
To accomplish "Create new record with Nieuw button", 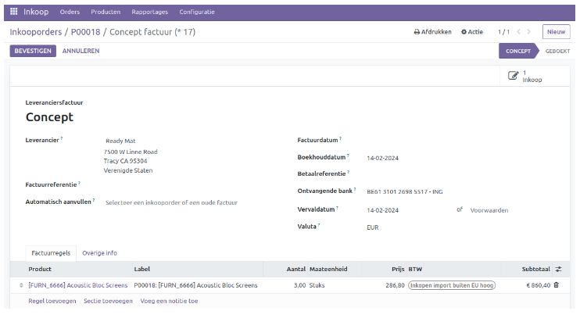I will coord(556,32).
